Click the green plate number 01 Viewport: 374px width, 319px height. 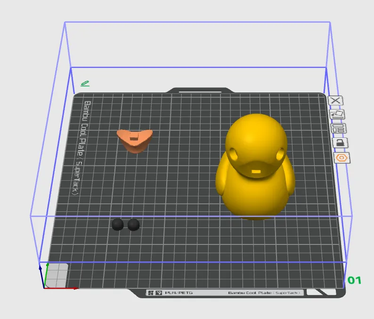pyautogui.click(x=354, y=280)
